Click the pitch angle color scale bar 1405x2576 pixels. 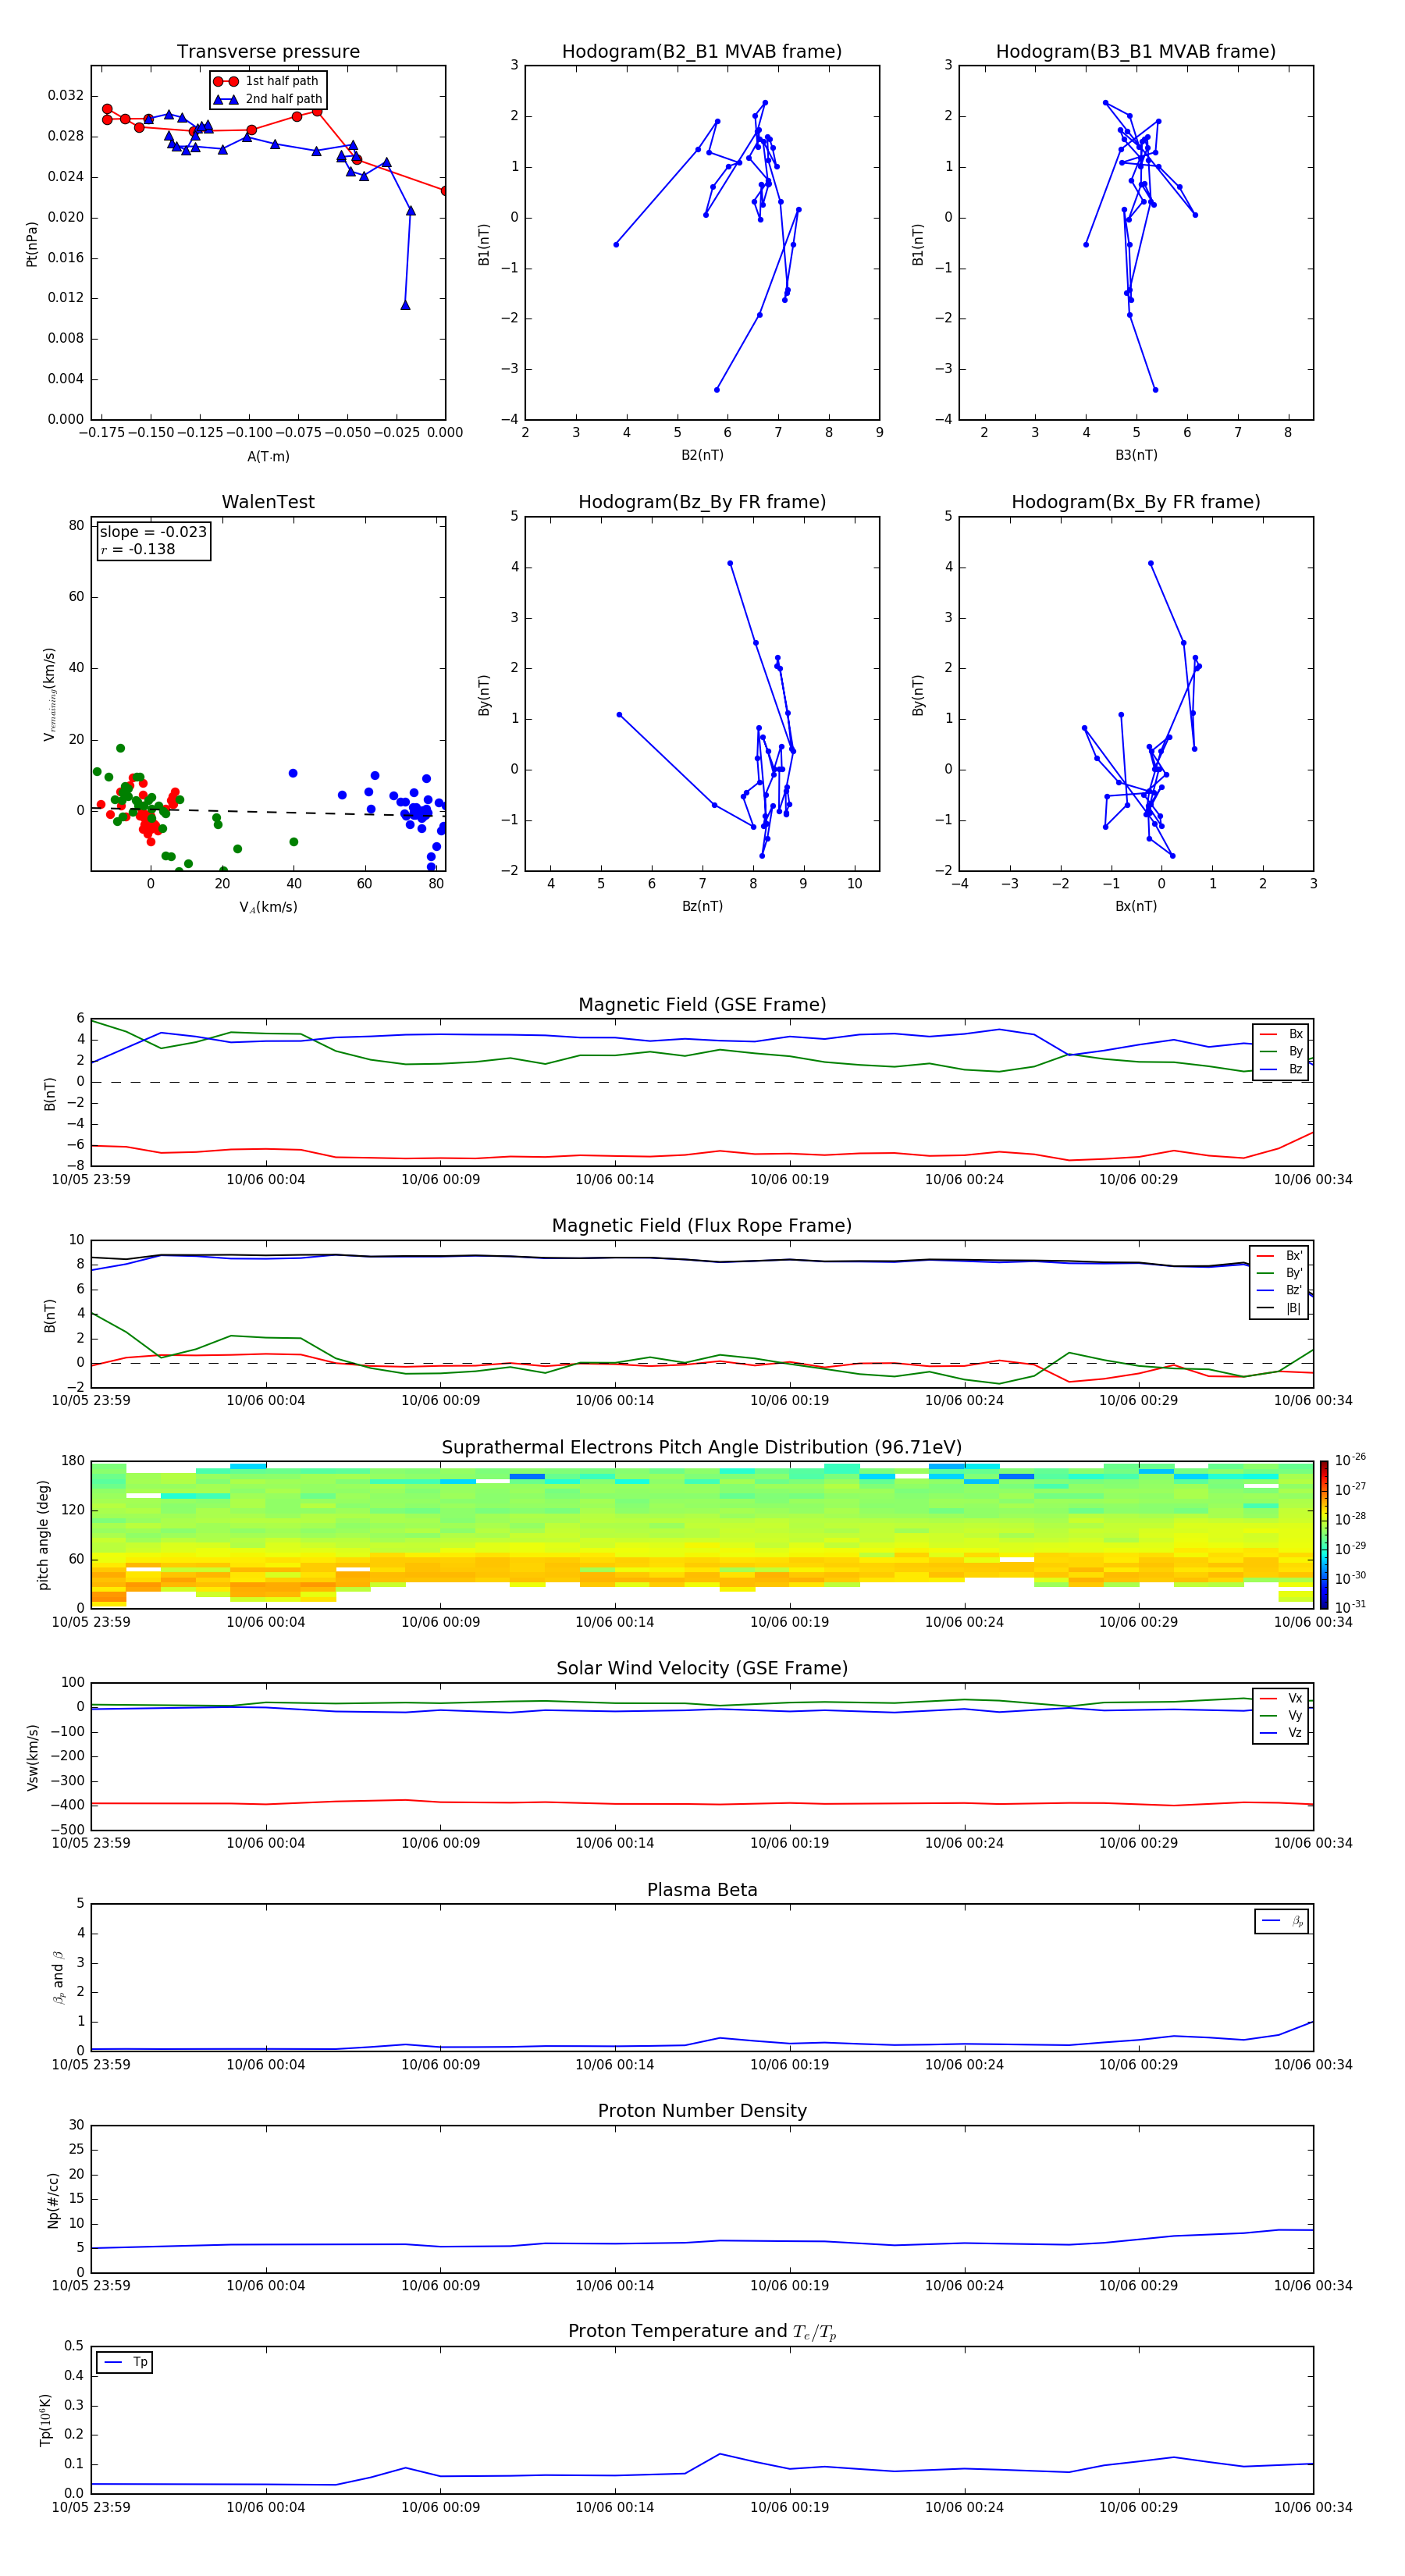coord(1323,1535)
